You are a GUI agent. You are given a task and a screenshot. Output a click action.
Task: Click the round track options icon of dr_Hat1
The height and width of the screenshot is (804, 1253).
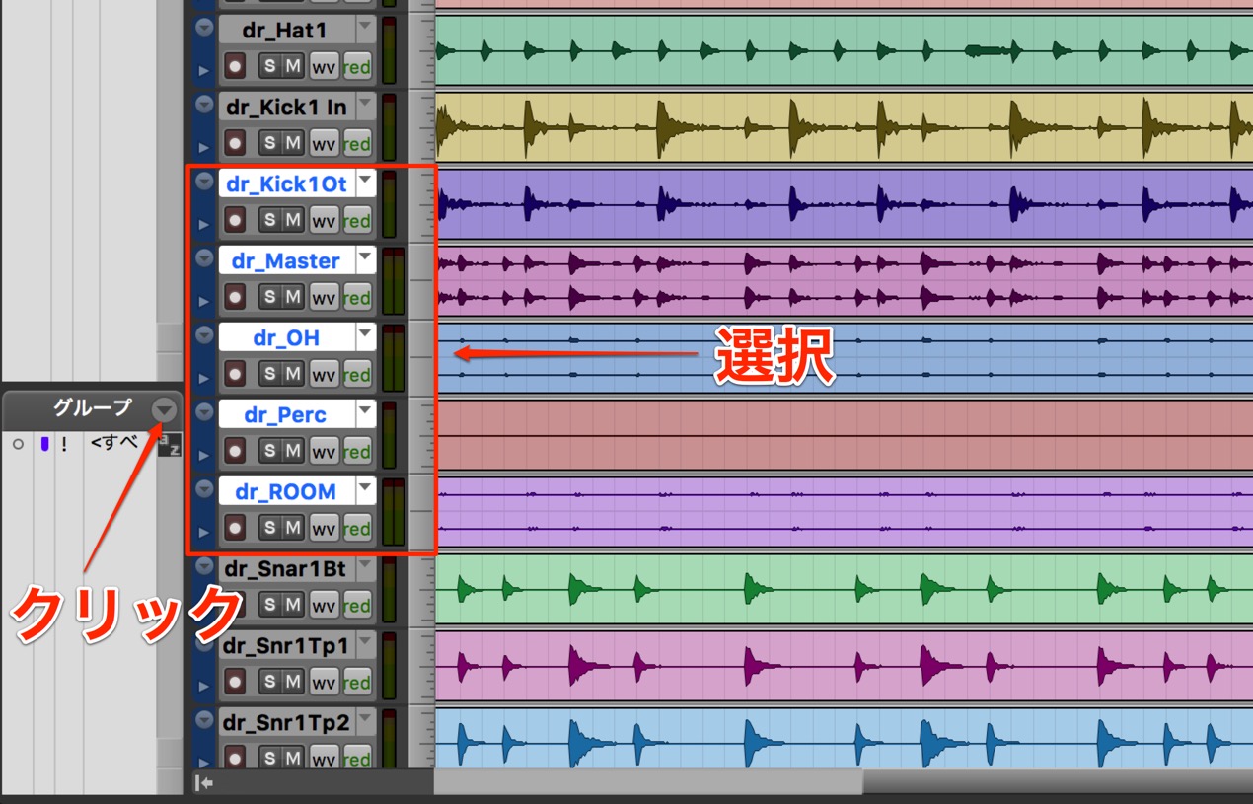(204, 27)
